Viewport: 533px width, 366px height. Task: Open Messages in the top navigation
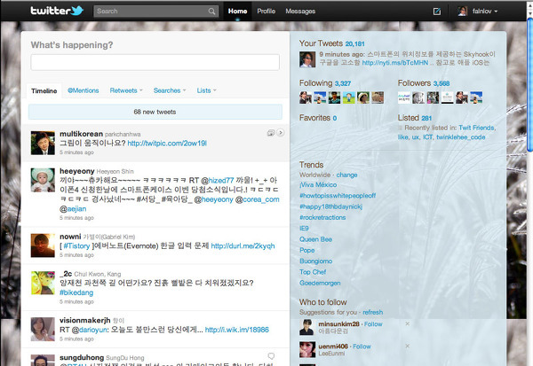point(300,12)
